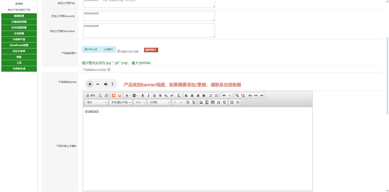The width and height of the screenshot is (389, 192).
Task: Toggle bold formatting in editor toolbar
Action: (143, 95)
